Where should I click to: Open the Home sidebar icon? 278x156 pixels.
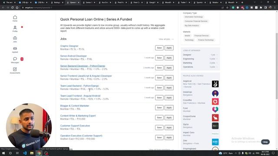[15, 17]
